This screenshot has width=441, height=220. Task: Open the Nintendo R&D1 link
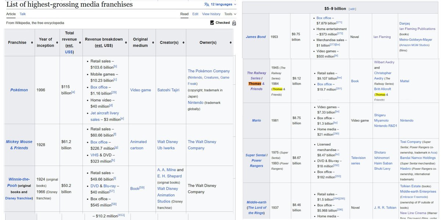coord(385,126)
